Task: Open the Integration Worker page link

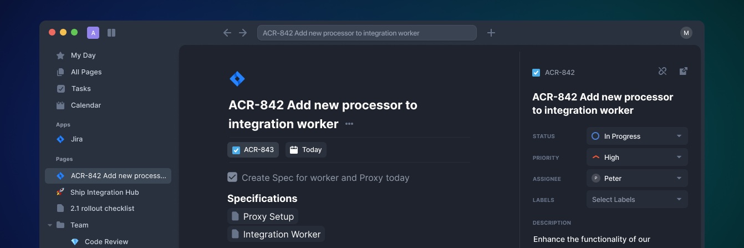Action: click(x=276, y=234)
